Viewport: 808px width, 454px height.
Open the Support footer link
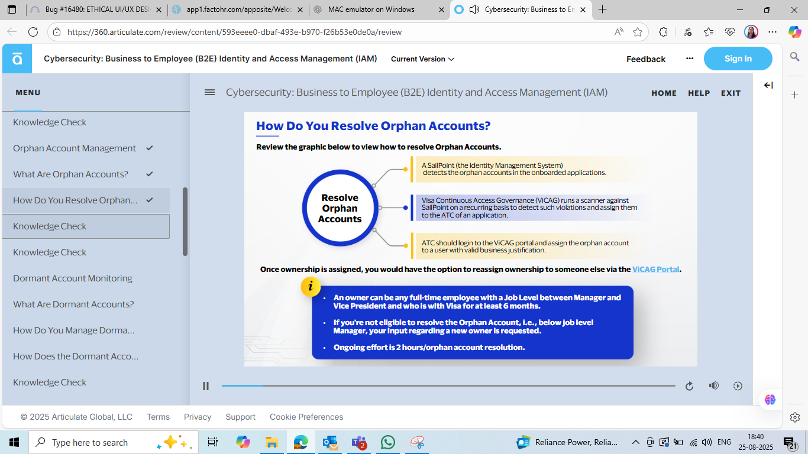(x=240, y=417)
